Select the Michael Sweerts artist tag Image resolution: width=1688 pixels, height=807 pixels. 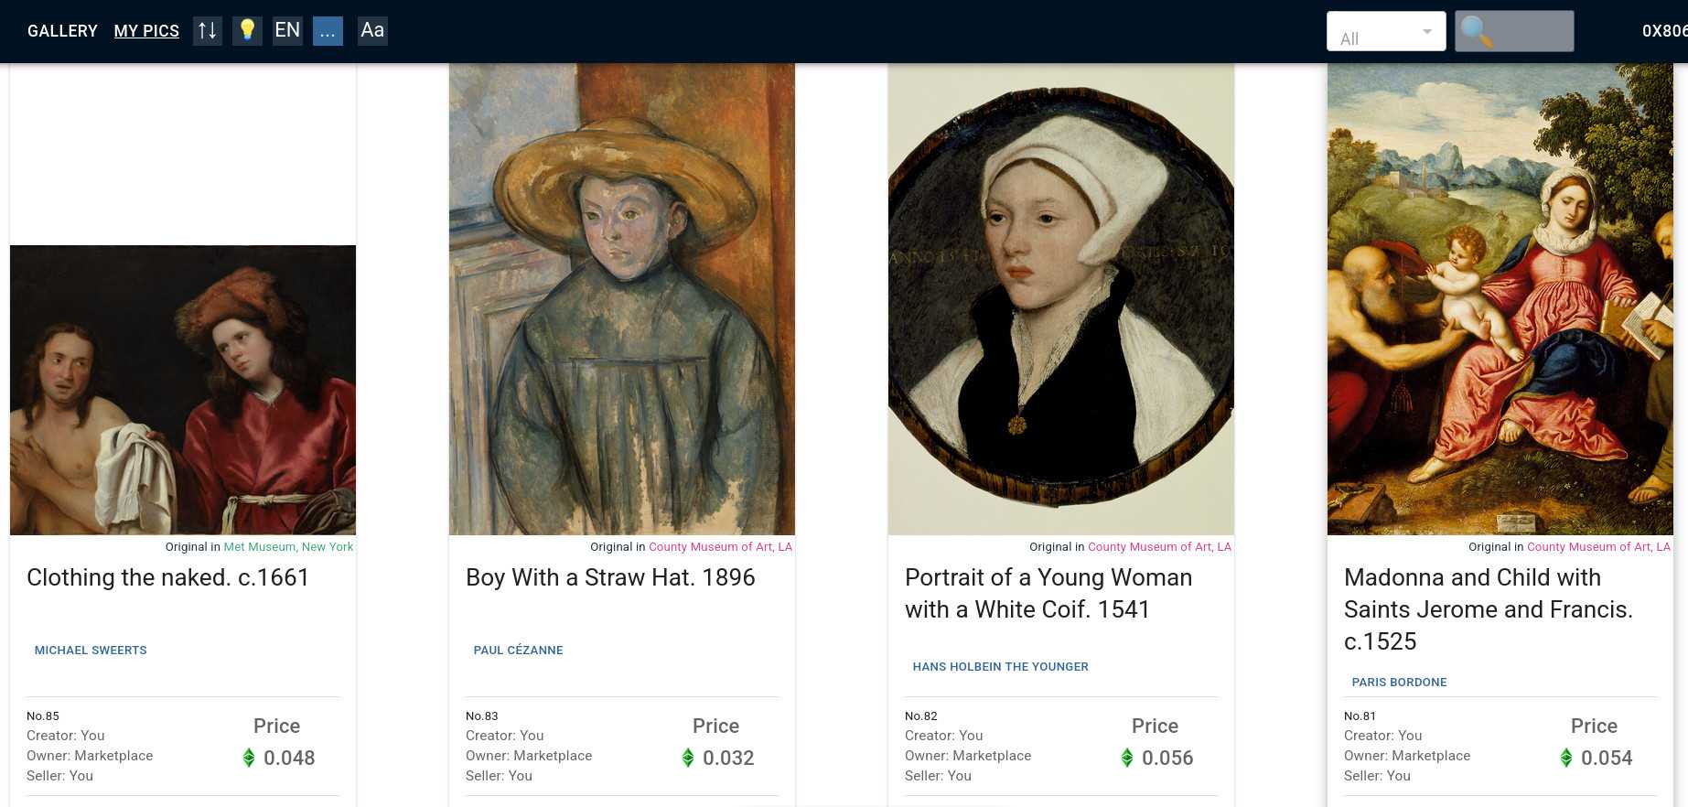[x=91, y=651]
